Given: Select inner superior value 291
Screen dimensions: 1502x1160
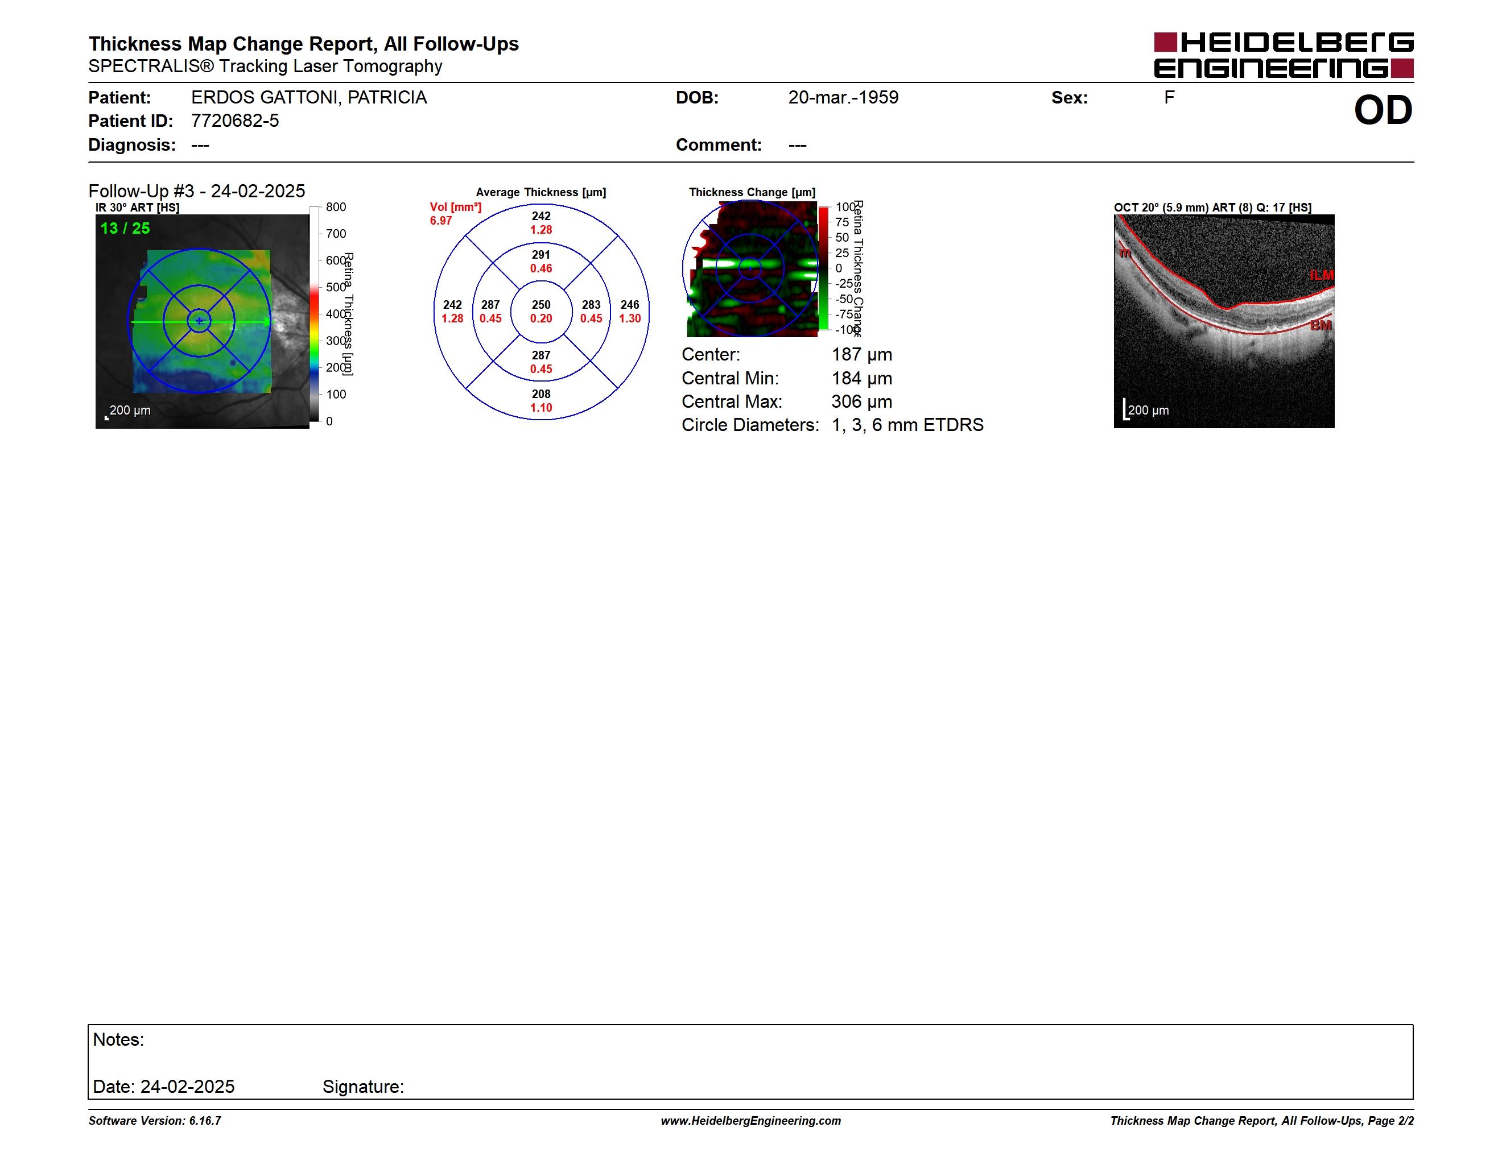Looking at the screenshot, I should point(541,254).
